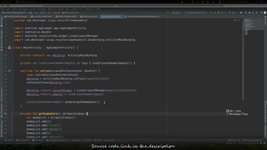Screen dimensions: 267x150
Task: Switch to item_user.xml editor tab
Action: (x=89, y=16)
